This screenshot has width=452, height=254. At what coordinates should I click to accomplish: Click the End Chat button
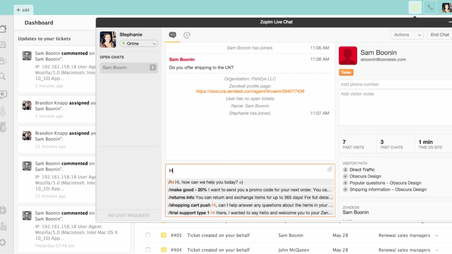[x=440, y=35]
